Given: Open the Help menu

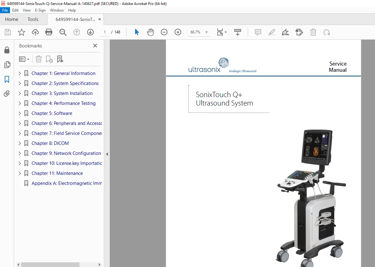Looking at the screenshot, I should click(72, 10).
